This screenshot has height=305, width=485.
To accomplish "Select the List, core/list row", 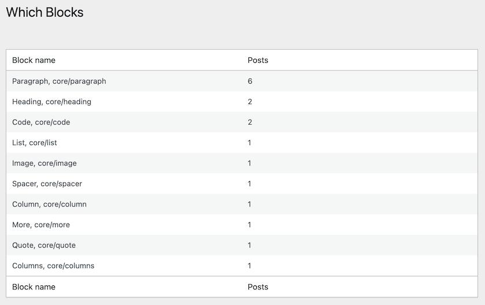I will [242, 143].
